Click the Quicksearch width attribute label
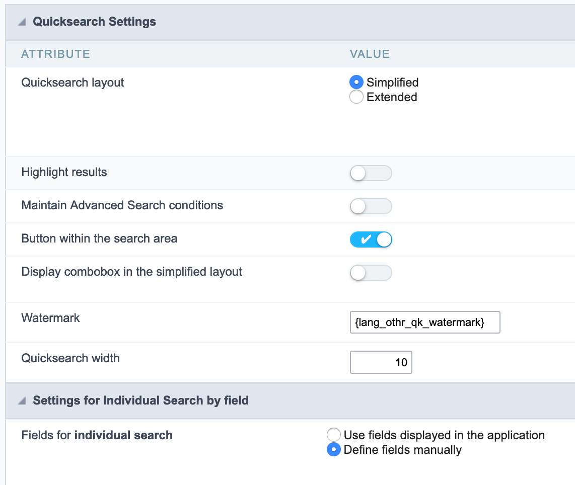This screenshot has width=575, height=485. click(70, 358)
